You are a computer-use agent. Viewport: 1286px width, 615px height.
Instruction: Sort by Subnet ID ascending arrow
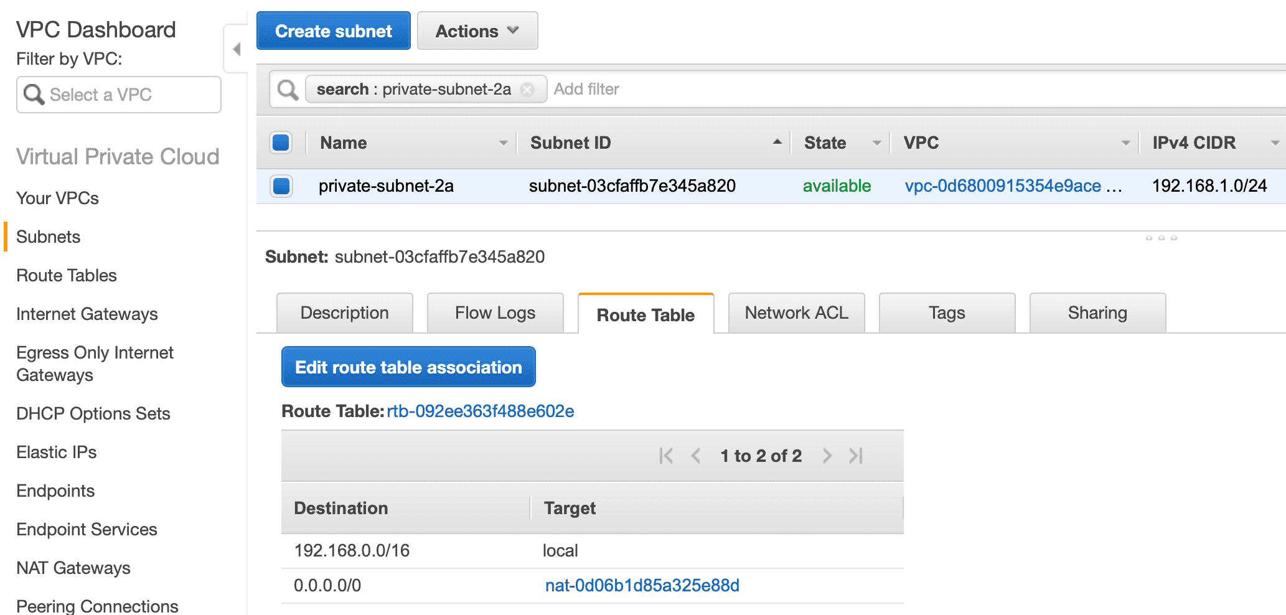click(x=777, y=143)
